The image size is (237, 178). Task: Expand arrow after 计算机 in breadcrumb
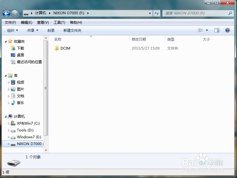[50, 13]
